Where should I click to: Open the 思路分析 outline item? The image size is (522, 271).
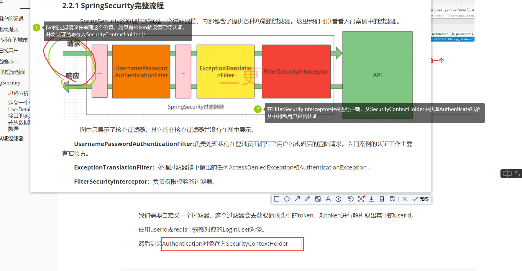coord(19,93)
